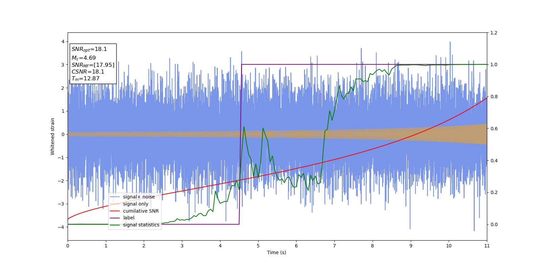Click the Tm=12.87 annotation text
The height and width of the screenshot is (270, 541).
tap(86, 79)
